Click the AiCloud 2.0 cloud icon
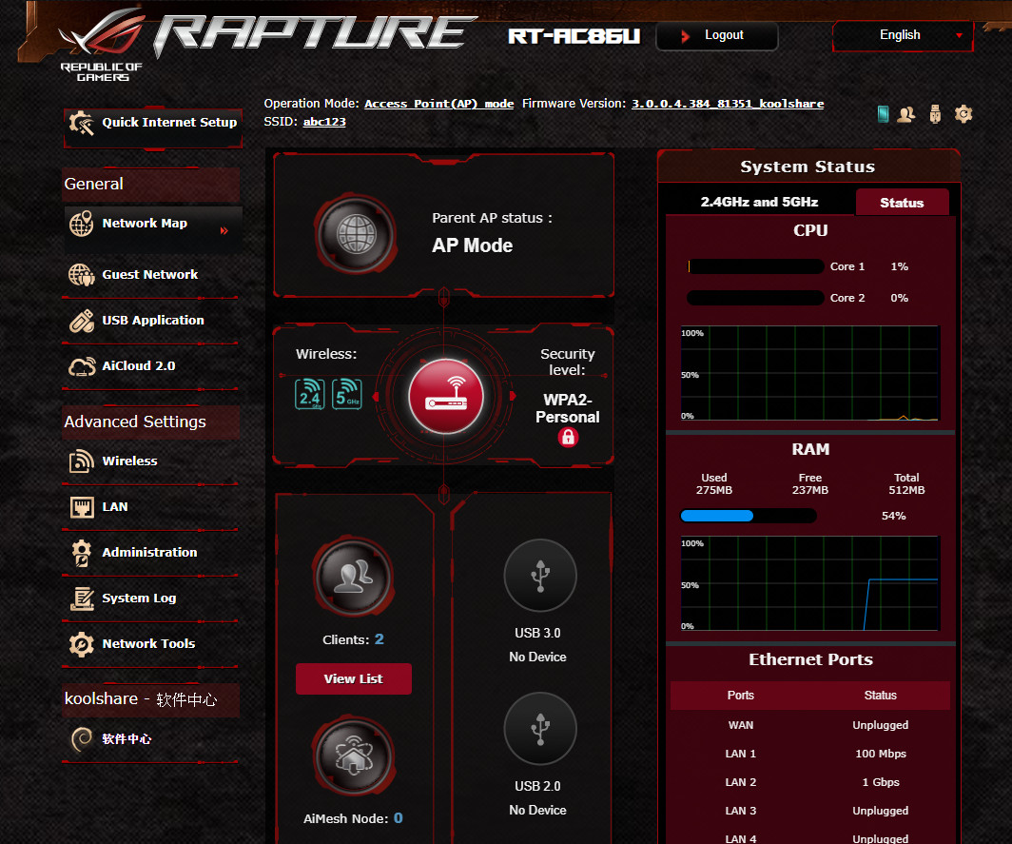 82,366
